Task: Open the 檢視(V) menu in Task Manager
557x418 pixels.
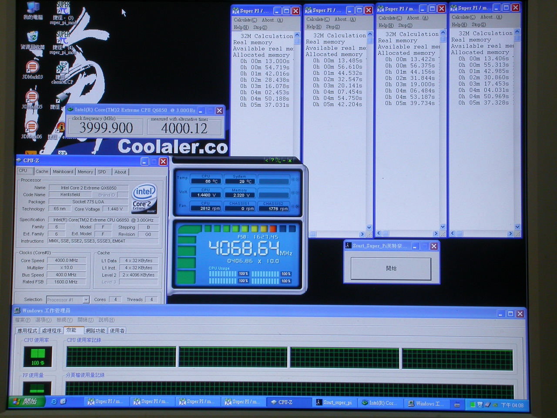Action: [x=64, y=320]
